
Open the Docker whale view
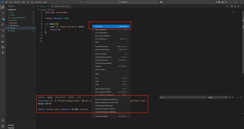point(3,42)
